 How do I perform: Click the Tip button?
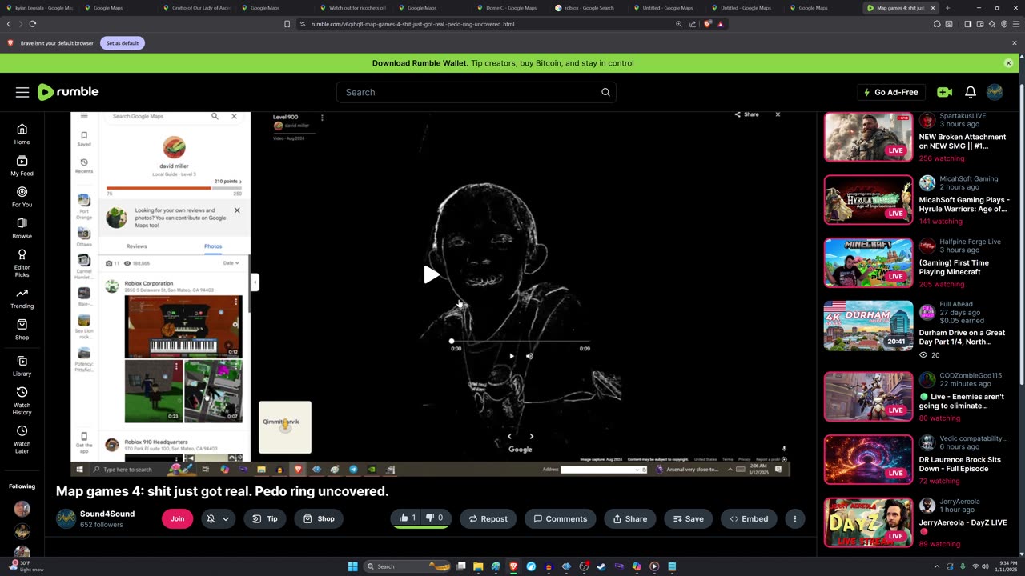coord(265,518)
